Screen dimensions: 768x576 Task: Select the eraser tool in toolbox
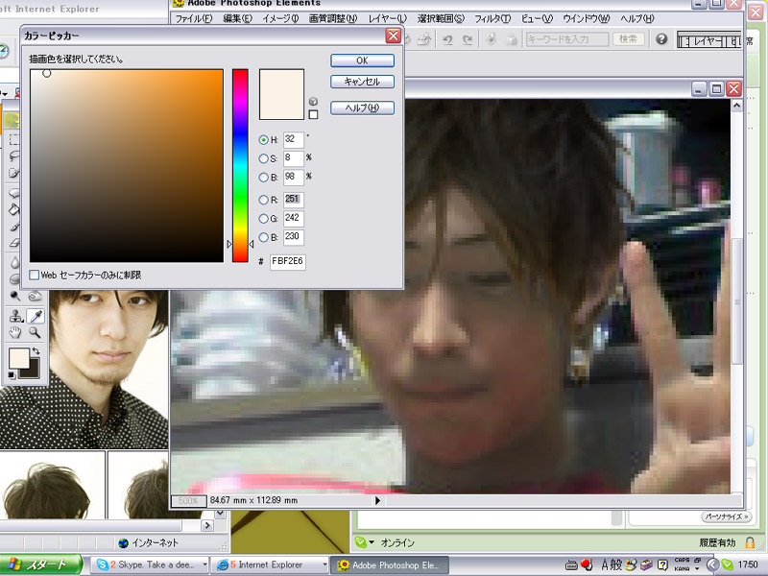(13, 243)
